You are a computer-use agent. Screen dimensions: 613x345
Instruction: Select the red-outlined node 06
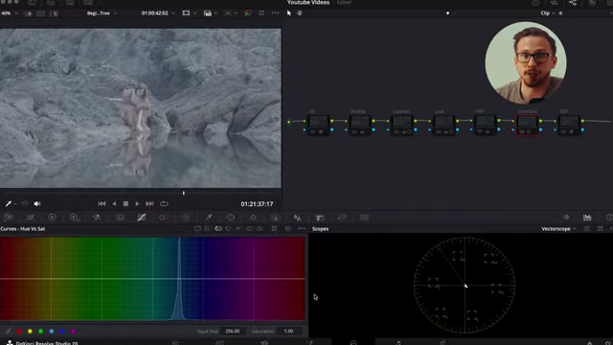point(527,126)
